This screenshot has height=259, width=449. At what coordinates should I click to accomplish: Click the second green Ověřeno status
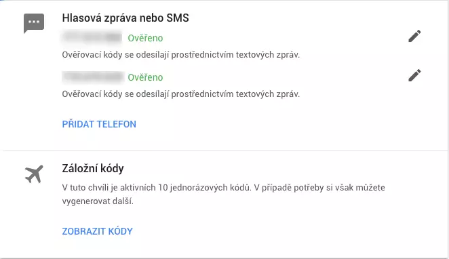pos(145,77)
